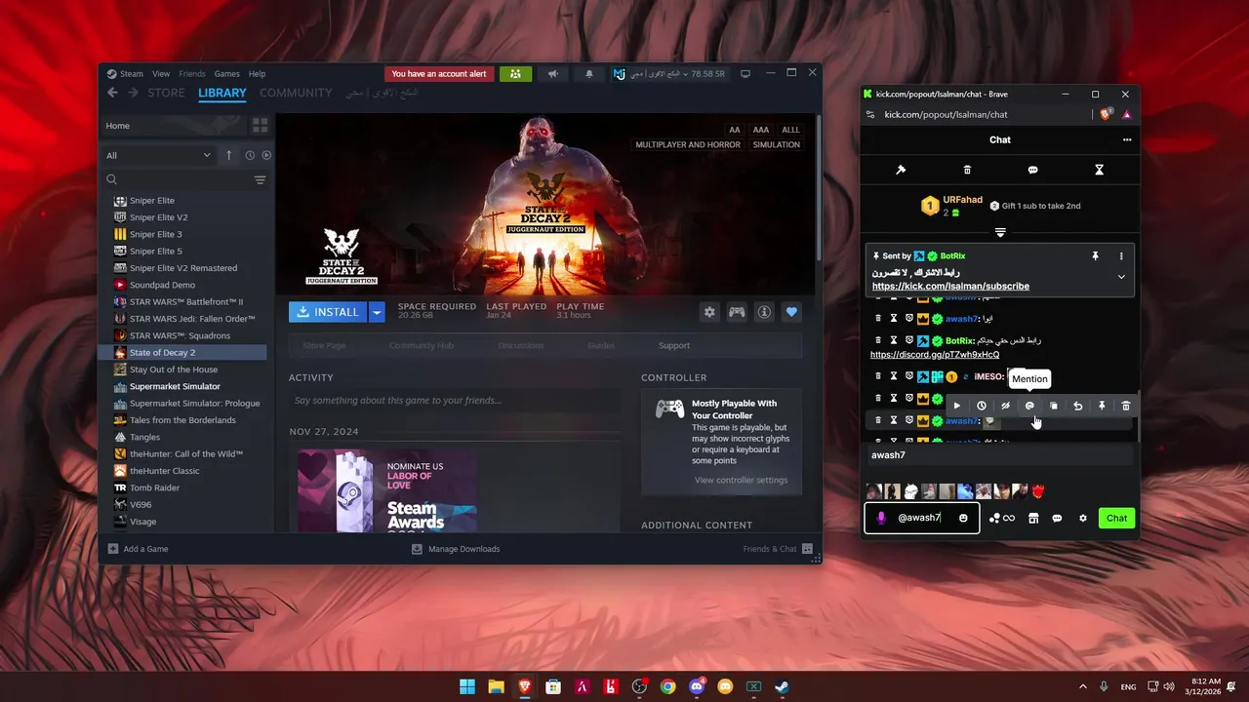Click the clear chat trash icon below Chat title
Image resolution: width=1249 pixels, height=702 pixels.
point(967,170)
